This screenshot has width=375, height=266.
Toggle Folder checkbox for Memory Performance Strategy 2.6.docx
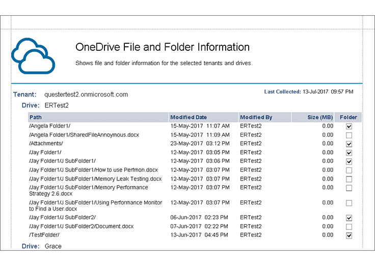[x=349, y=188]
